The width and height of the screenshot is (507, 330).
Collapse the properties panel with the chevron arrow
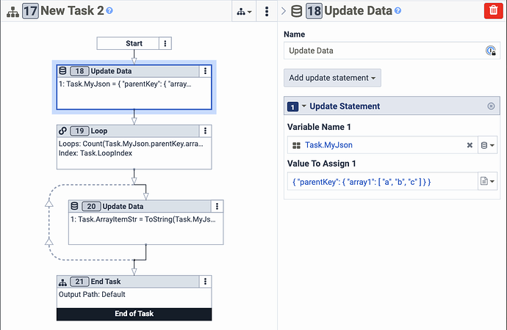[284, 11]
